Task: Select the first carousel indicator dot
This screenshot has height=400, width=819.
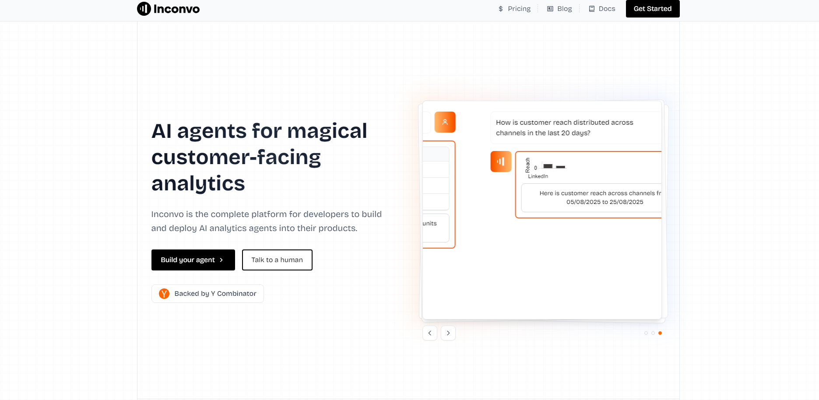Action: (x=646, y=333)
